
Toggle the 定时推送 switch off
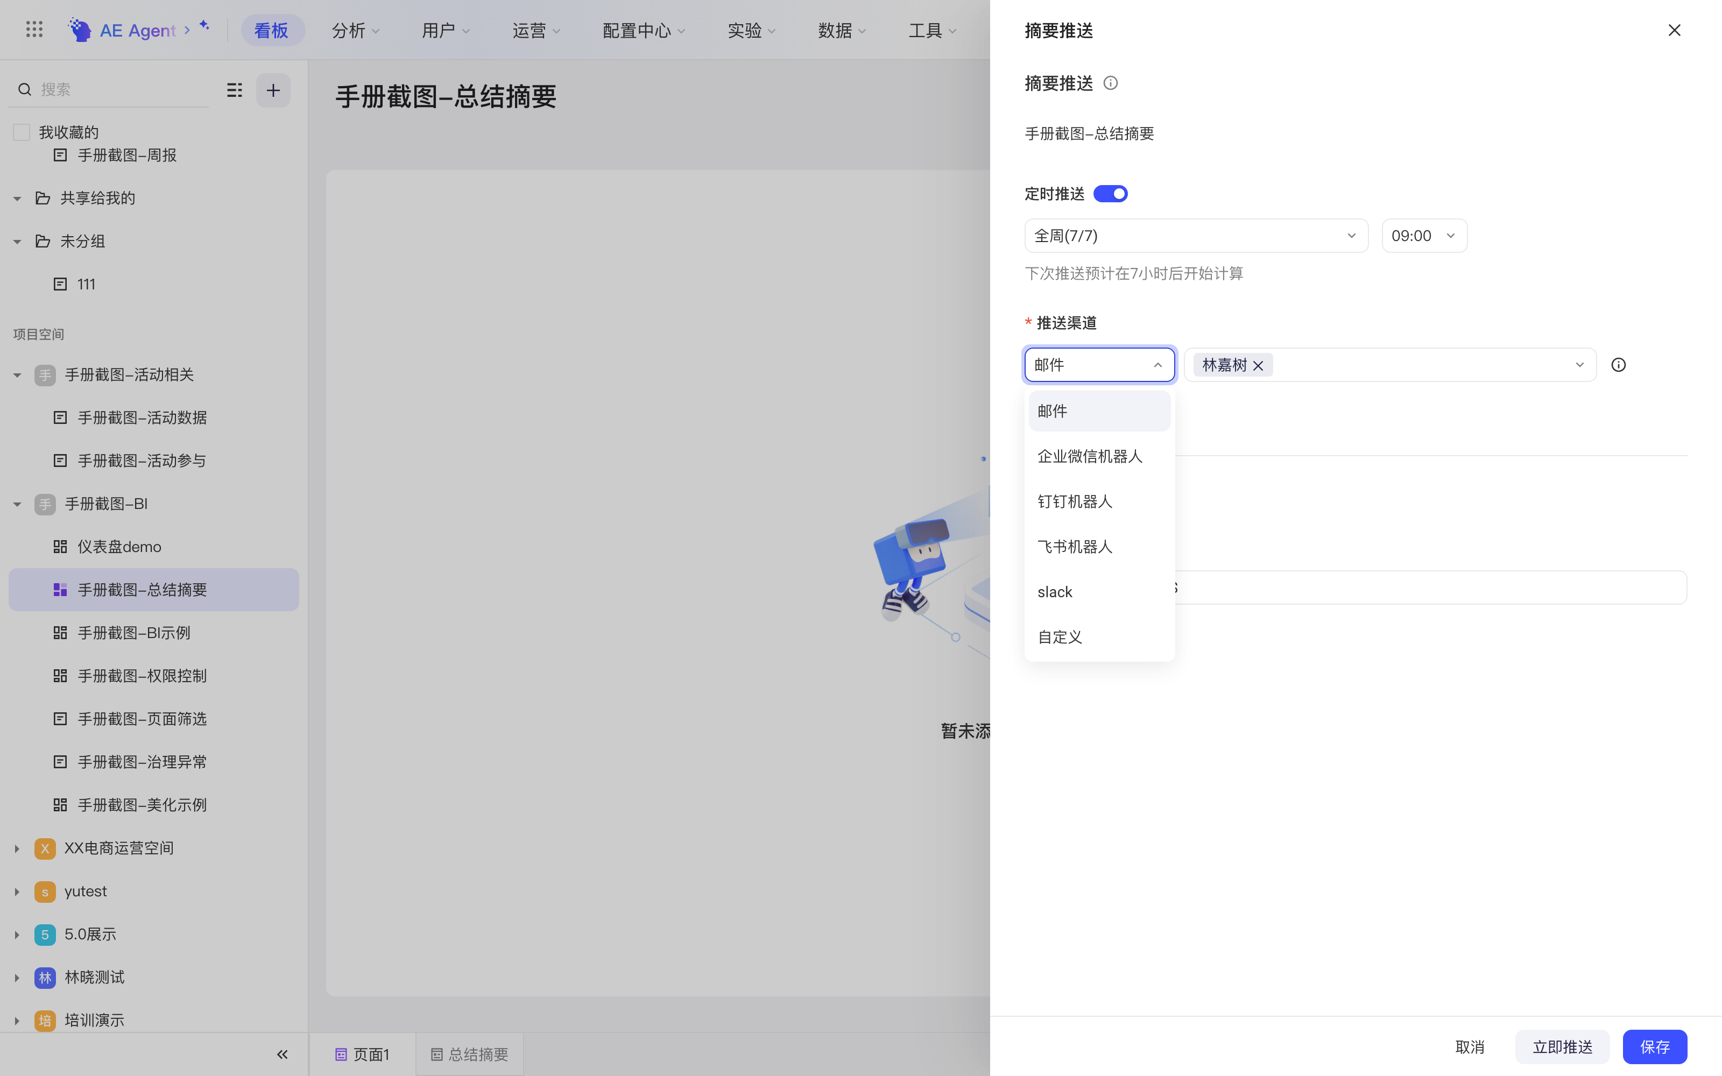pos(1111,194)
